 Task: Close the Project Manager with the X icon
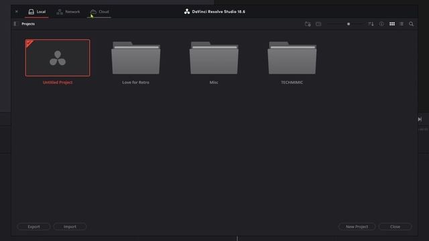pos(17,11)
